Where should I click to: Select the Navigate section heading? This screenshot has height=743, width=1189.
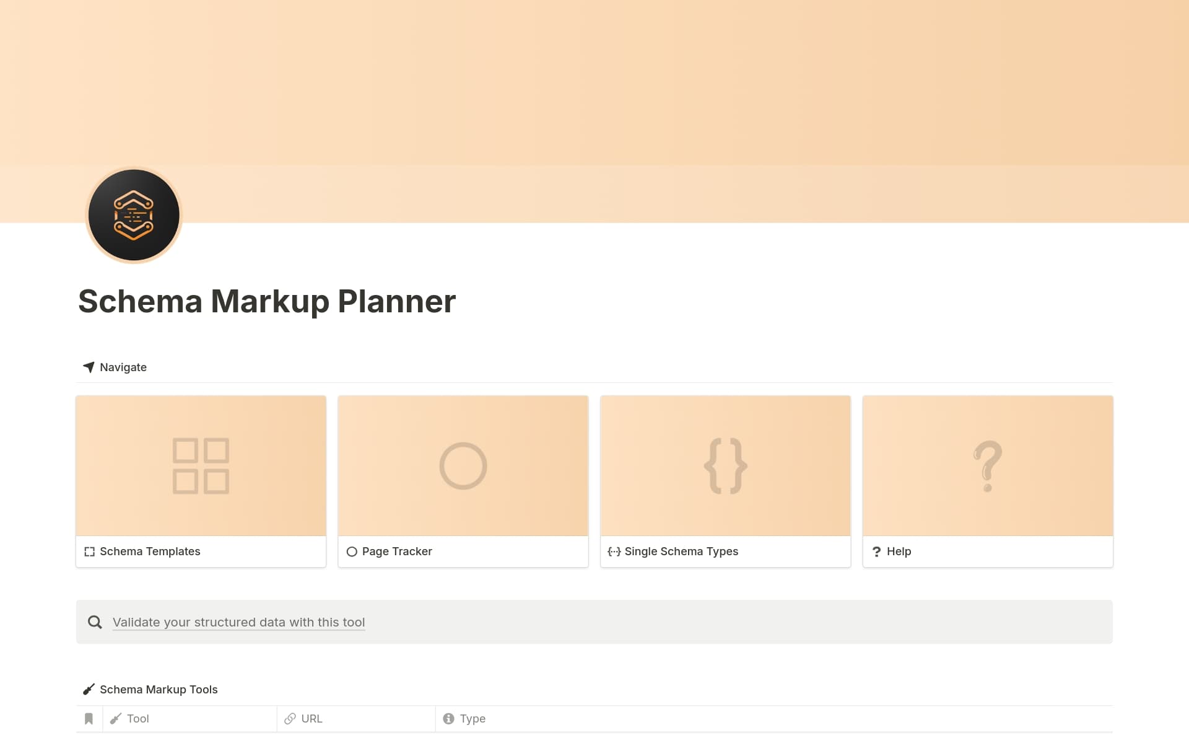[x=123, y=367]
